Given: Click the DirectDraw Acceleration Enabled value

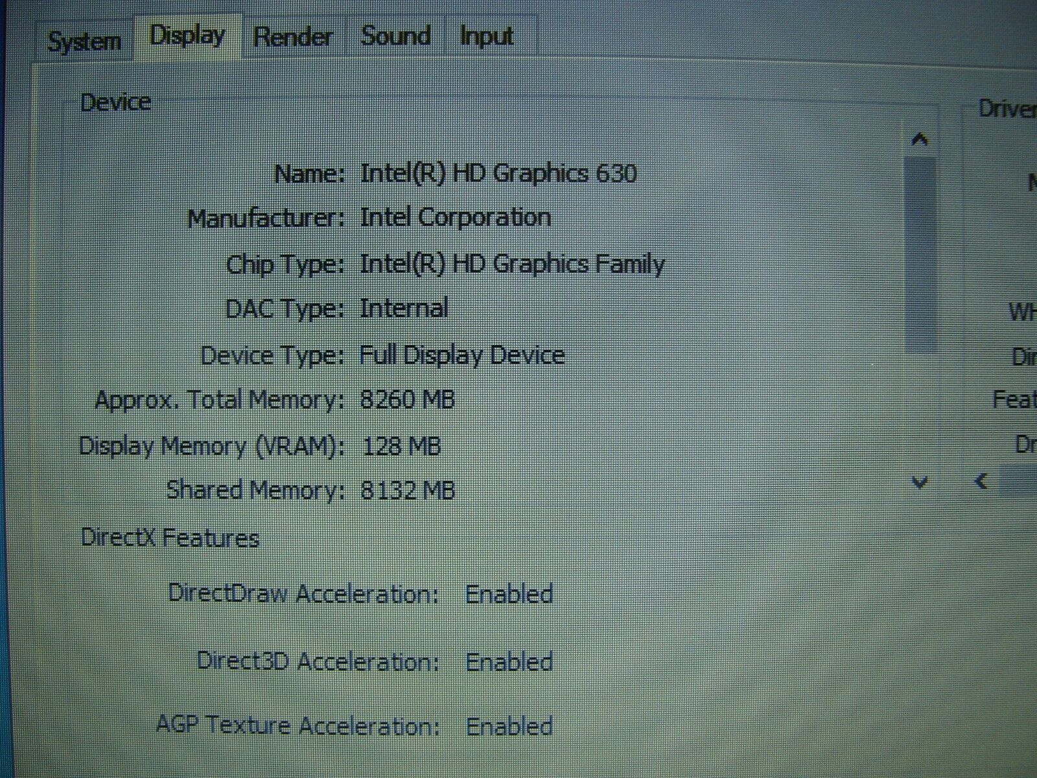Looking at the screenshot, I should 509,594.
